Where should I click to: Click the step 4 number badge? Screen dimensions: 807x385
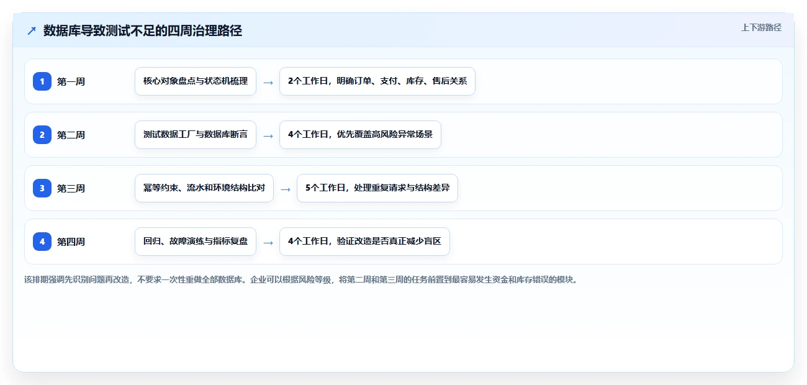pos(42,242)
